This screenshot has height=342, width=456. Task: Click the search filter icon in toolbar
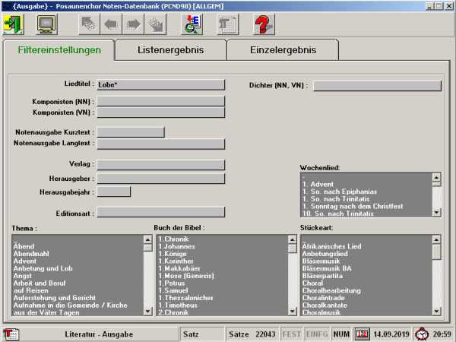click(191, 24)
